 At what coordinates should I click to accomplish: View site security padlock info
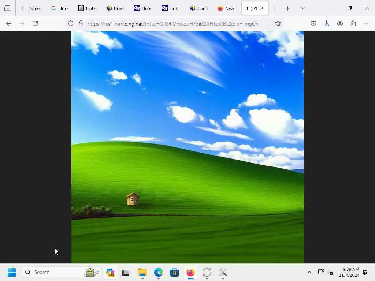click(81, 23)
